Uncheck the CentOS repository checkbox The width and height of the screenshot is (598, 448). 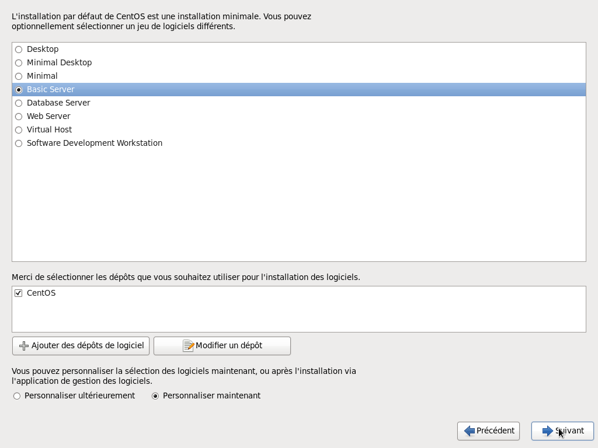point(18,293)
